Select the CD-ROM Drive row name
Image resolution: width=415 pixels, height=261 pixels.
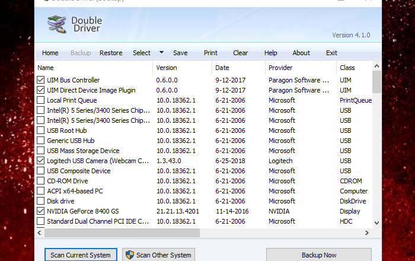(68, 180)
